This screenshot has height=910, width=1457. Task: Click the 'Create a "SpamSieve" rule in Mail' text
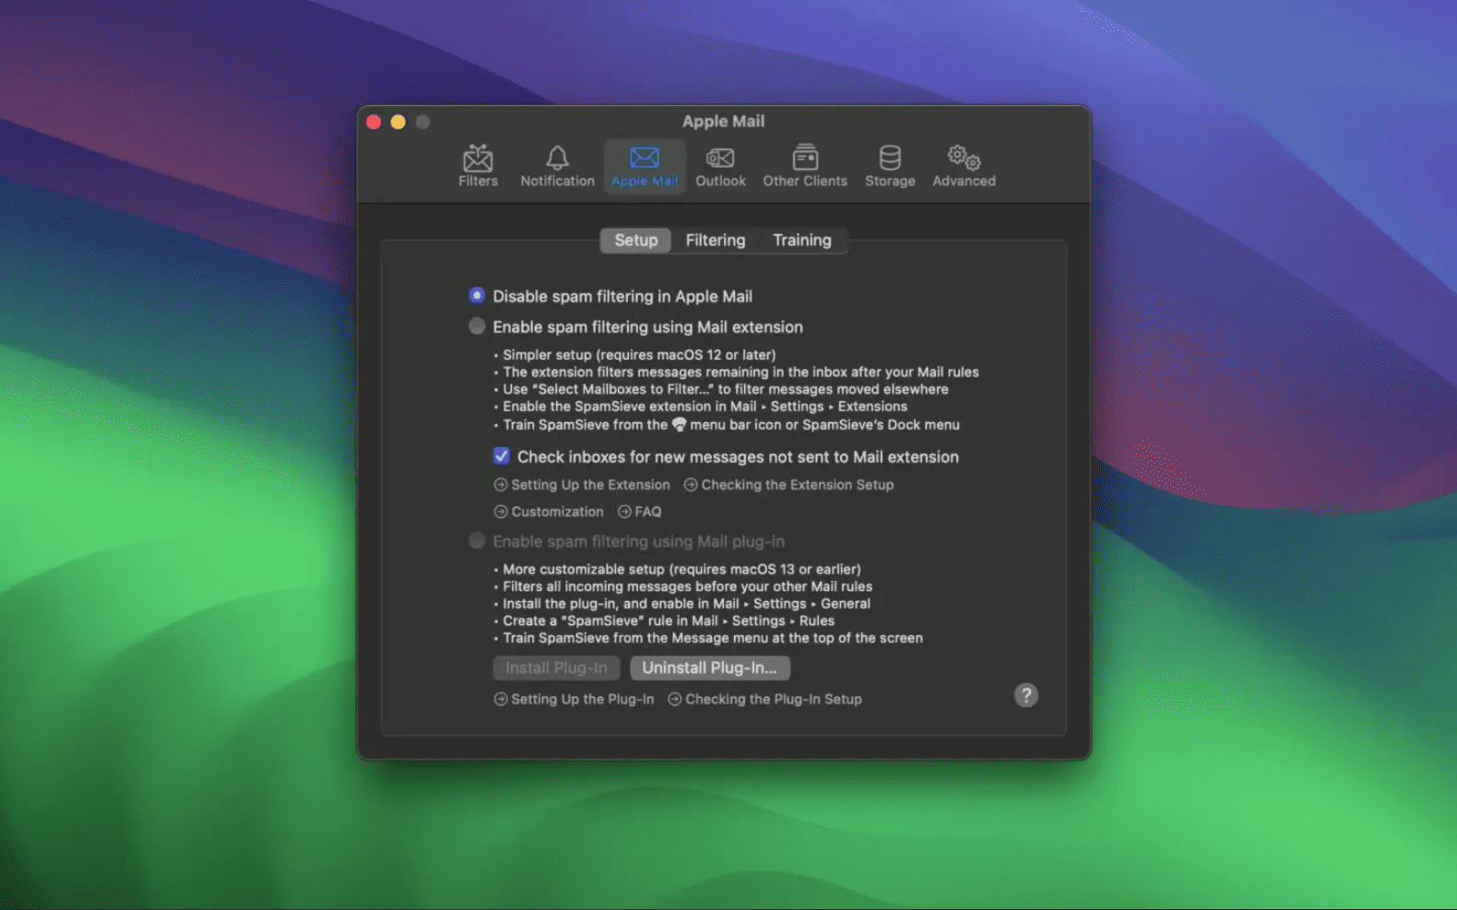coord(669,620)
